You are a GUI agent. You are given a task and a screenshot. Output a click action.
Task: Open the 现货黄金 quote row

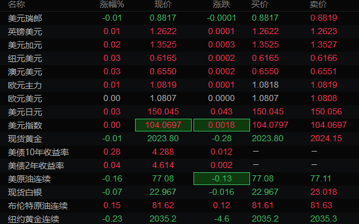[x=179, y=139]
